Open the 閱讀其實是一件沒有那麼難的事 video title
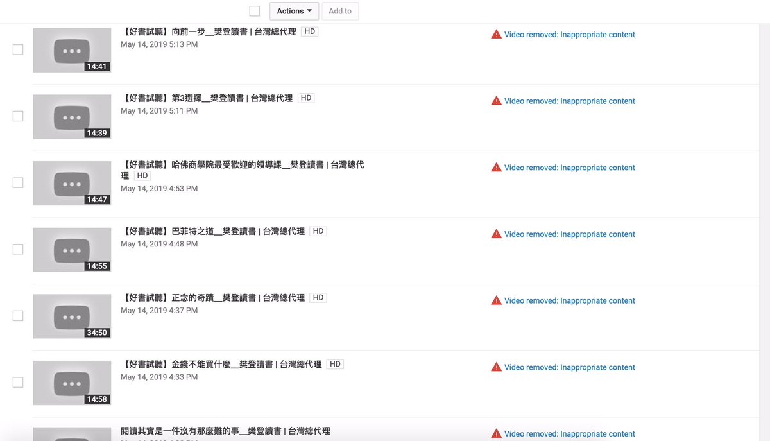The image size is (770, 441). tap(226, 431)
